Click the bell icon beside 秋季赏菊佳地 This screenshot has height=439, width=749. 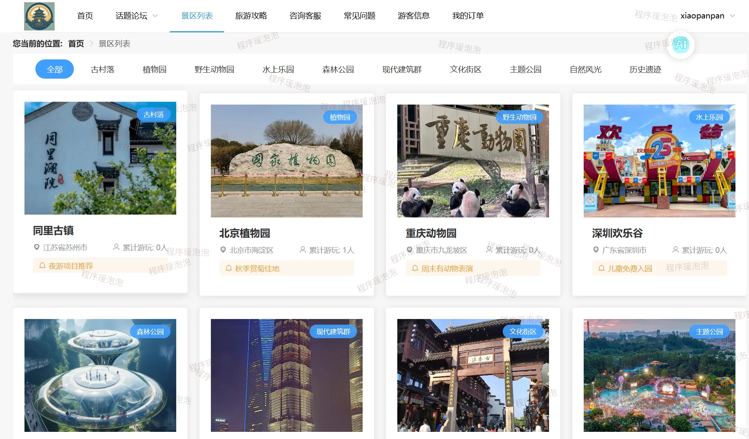[x=229, y=268]
